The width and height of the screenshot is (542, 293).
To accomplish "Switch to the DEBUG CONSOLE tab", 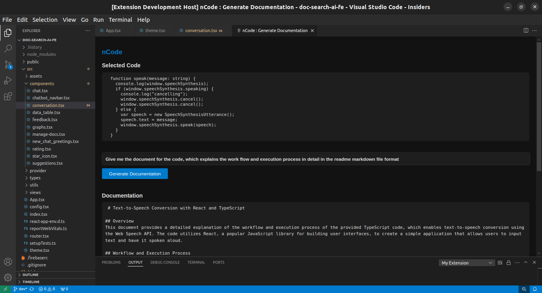I will (165, 263).
